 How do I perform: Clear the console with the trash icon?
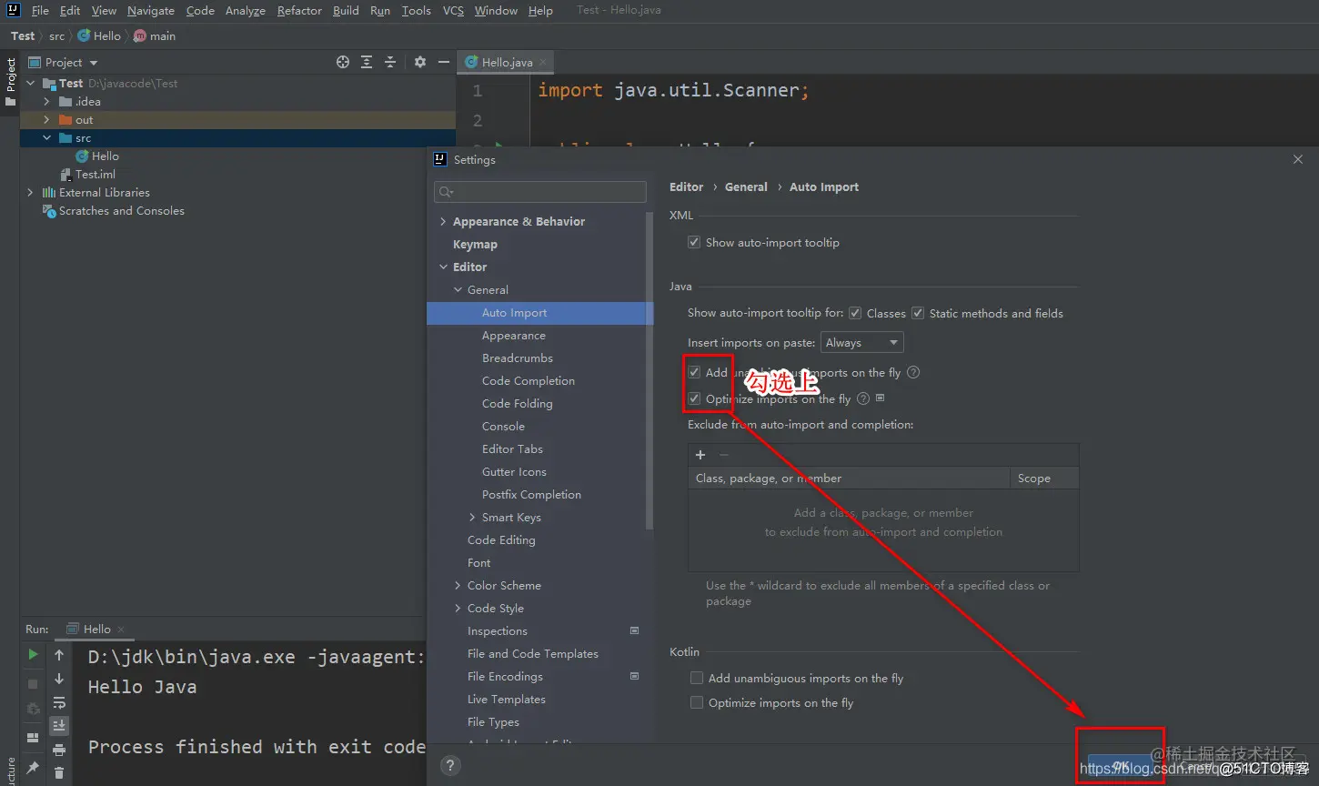point(59,773)
